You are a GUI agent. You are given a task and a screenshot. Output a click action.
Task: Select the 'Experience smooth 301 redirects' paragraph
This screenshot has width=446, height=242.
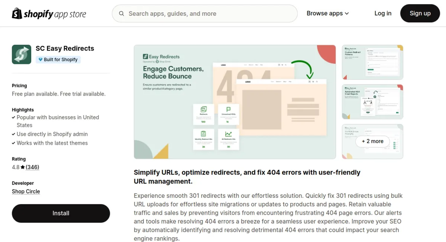click(268, 217)
